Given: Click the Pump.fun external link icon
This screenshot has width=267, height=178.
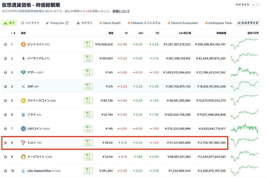Looking at the screenshot, I should pos(67,23).
